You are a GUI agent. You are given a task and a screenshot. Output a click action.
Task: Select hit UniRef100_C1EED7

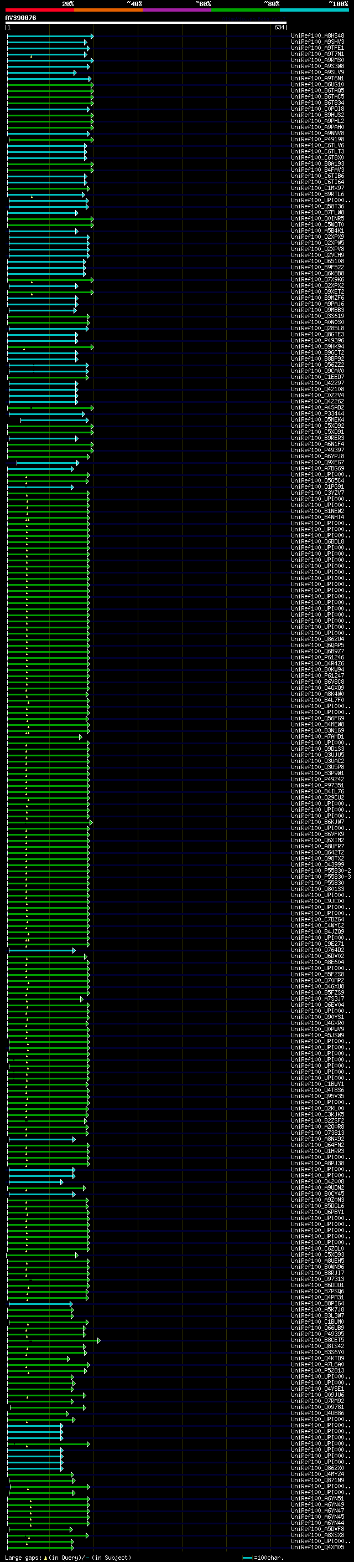pyautogui.click(x=317, y=377)
